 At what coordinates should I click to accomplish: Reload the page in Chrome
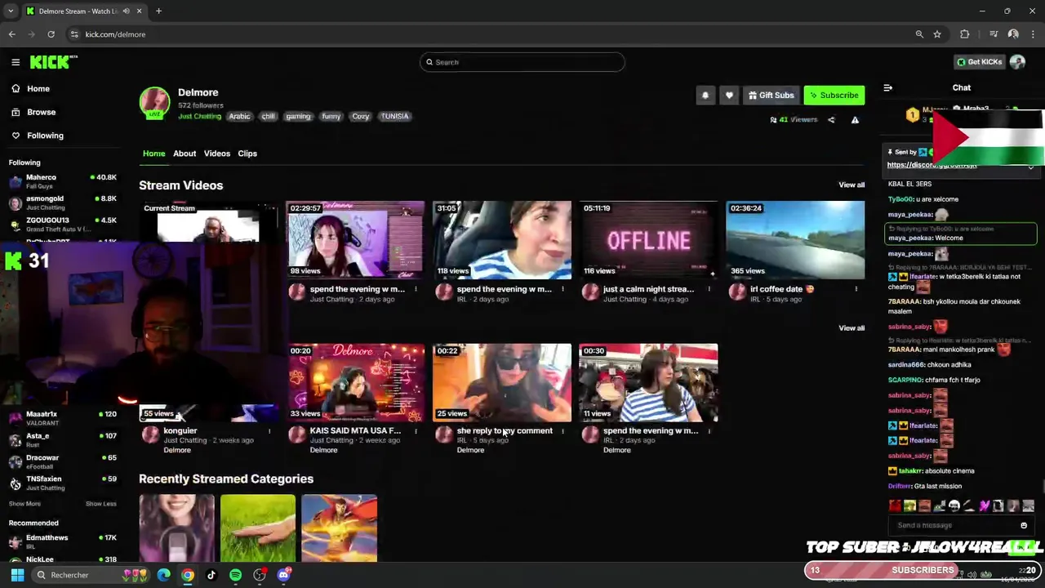(51, 34)
